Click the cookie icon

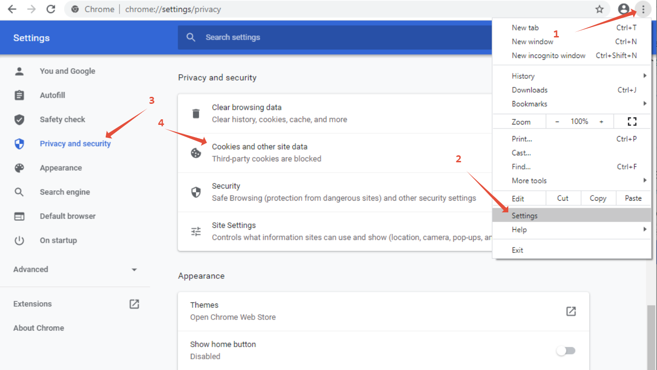[x=196, y=152]
